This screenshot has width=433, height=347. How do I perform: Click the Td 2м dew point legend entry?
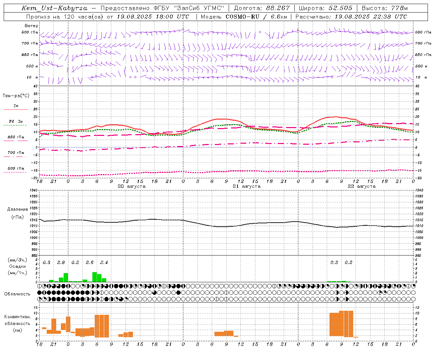point(16,121)
